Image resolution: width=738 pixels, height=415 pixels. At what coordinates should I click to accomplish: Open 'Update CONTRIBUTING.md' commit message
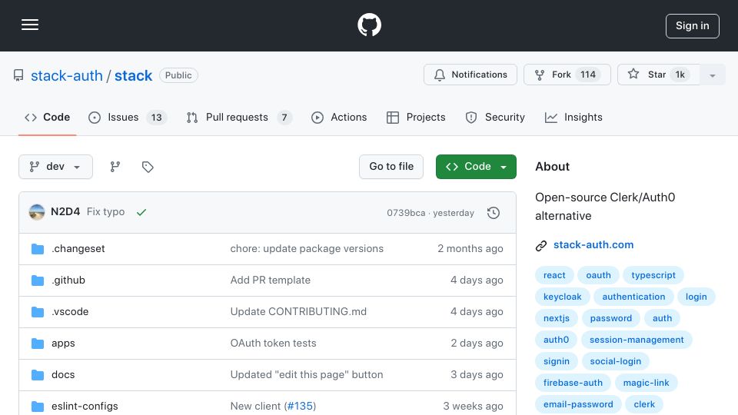pyautogui.click(x=298, y=311)
